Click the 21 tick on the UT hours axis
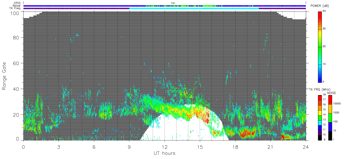This screenshot has width=344, height=159. pyautogui.click(x=270, y=147)
